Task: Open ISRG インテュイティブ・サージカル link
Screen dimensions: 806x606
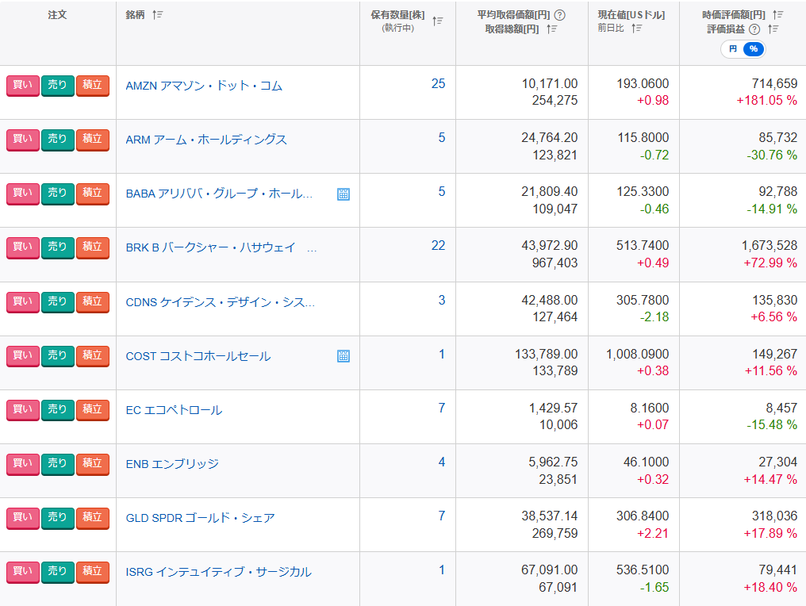Action: click(218, 572)
